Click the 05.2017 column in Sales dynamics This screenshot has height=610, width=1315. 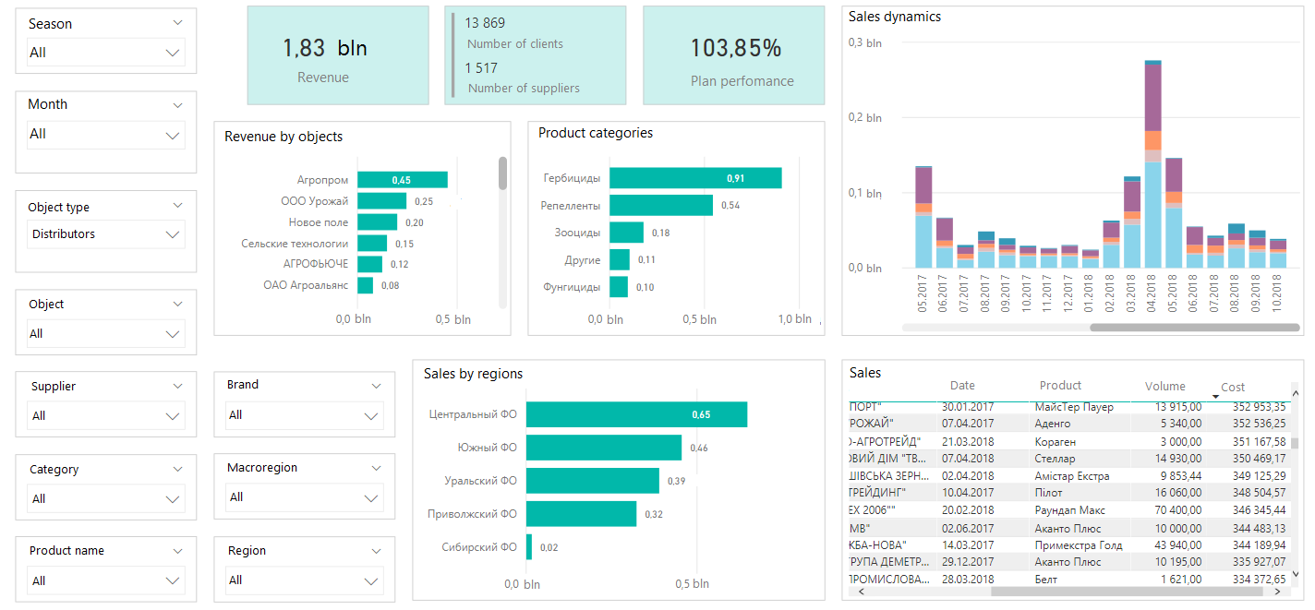pyautogui.click(x=923, y=218)
